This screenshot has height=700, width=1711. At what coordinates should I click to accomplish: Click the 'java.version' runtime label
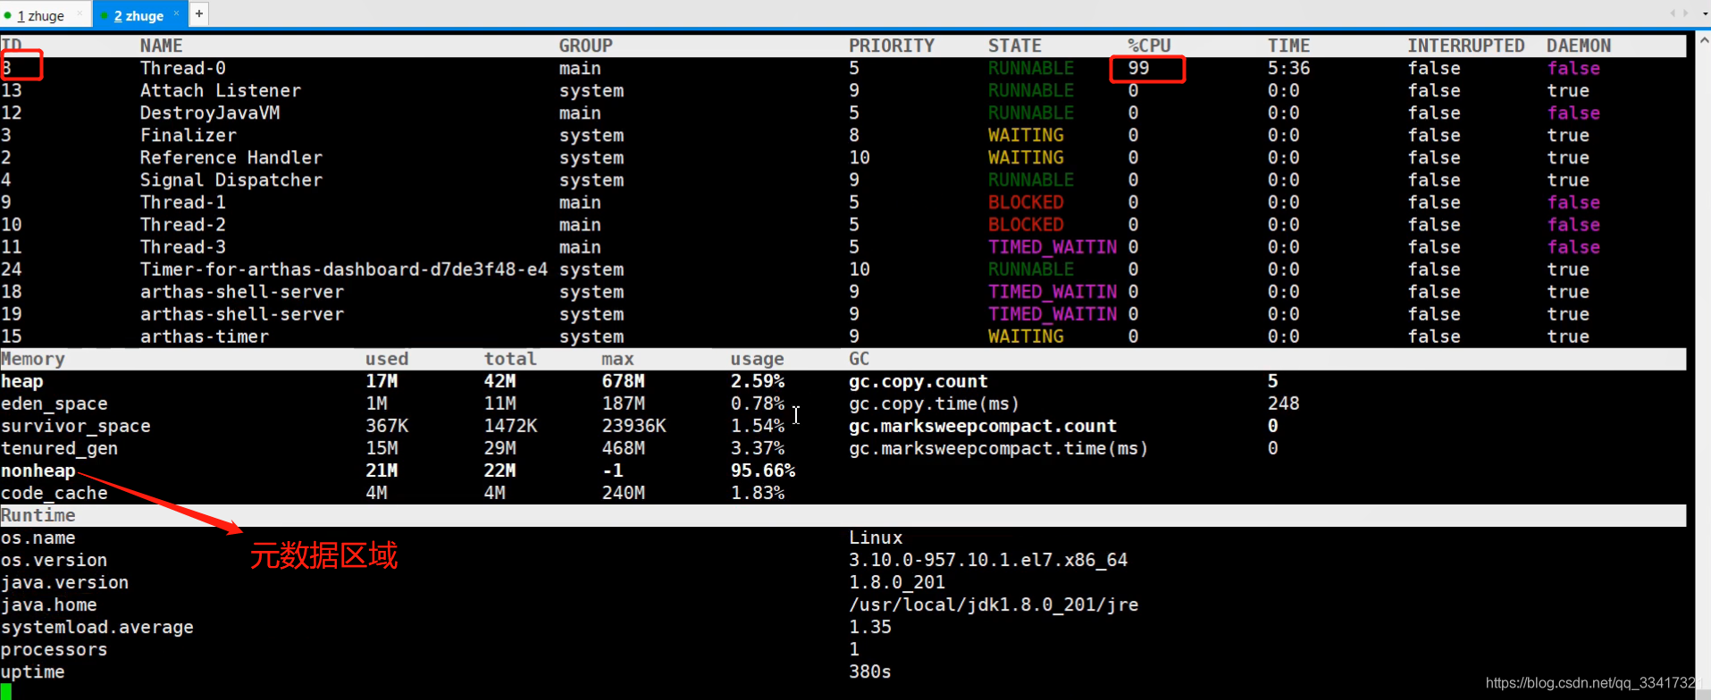coord(64,582)
